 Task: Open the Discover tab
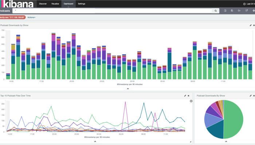43,4
